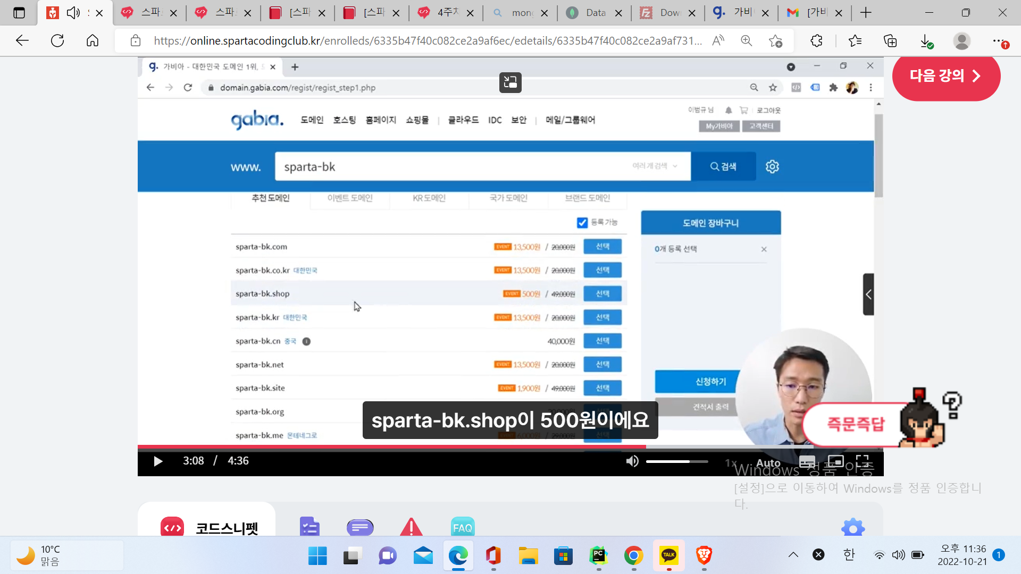Open a new Edge tab
Viewport: 1021px width, 574px height.
tap(866, 13)
